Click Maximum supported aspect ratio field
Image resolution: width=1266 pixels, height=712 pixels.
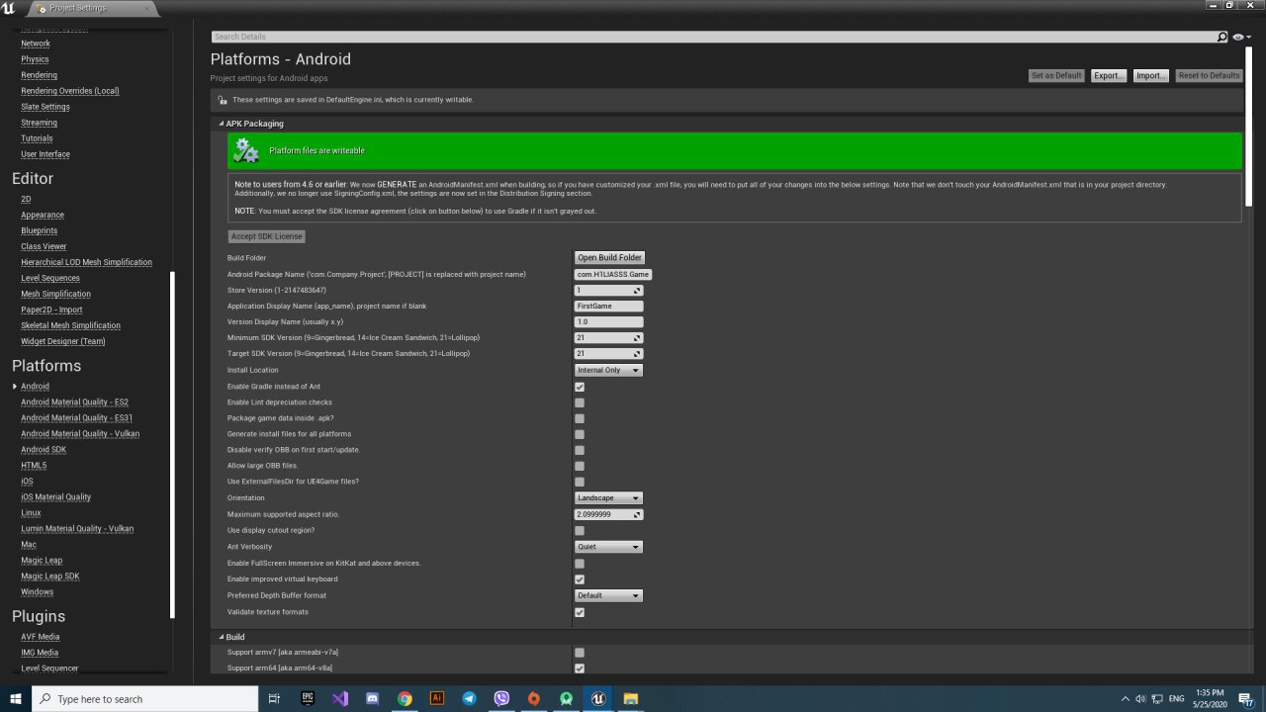pos(608,514)
